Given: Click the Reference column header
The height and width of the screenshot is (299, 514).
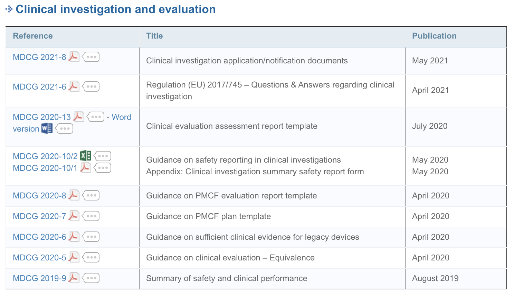Looking at the screenshot, I should click(x=32, y=36).
